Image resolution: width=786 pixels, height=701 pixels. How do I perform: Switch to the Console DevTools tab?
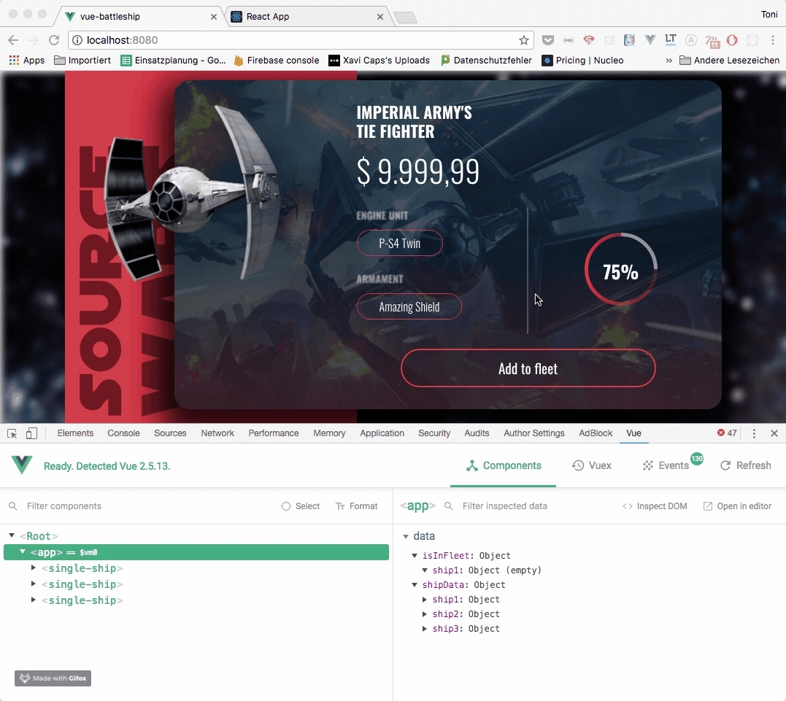tap(123, 433)
